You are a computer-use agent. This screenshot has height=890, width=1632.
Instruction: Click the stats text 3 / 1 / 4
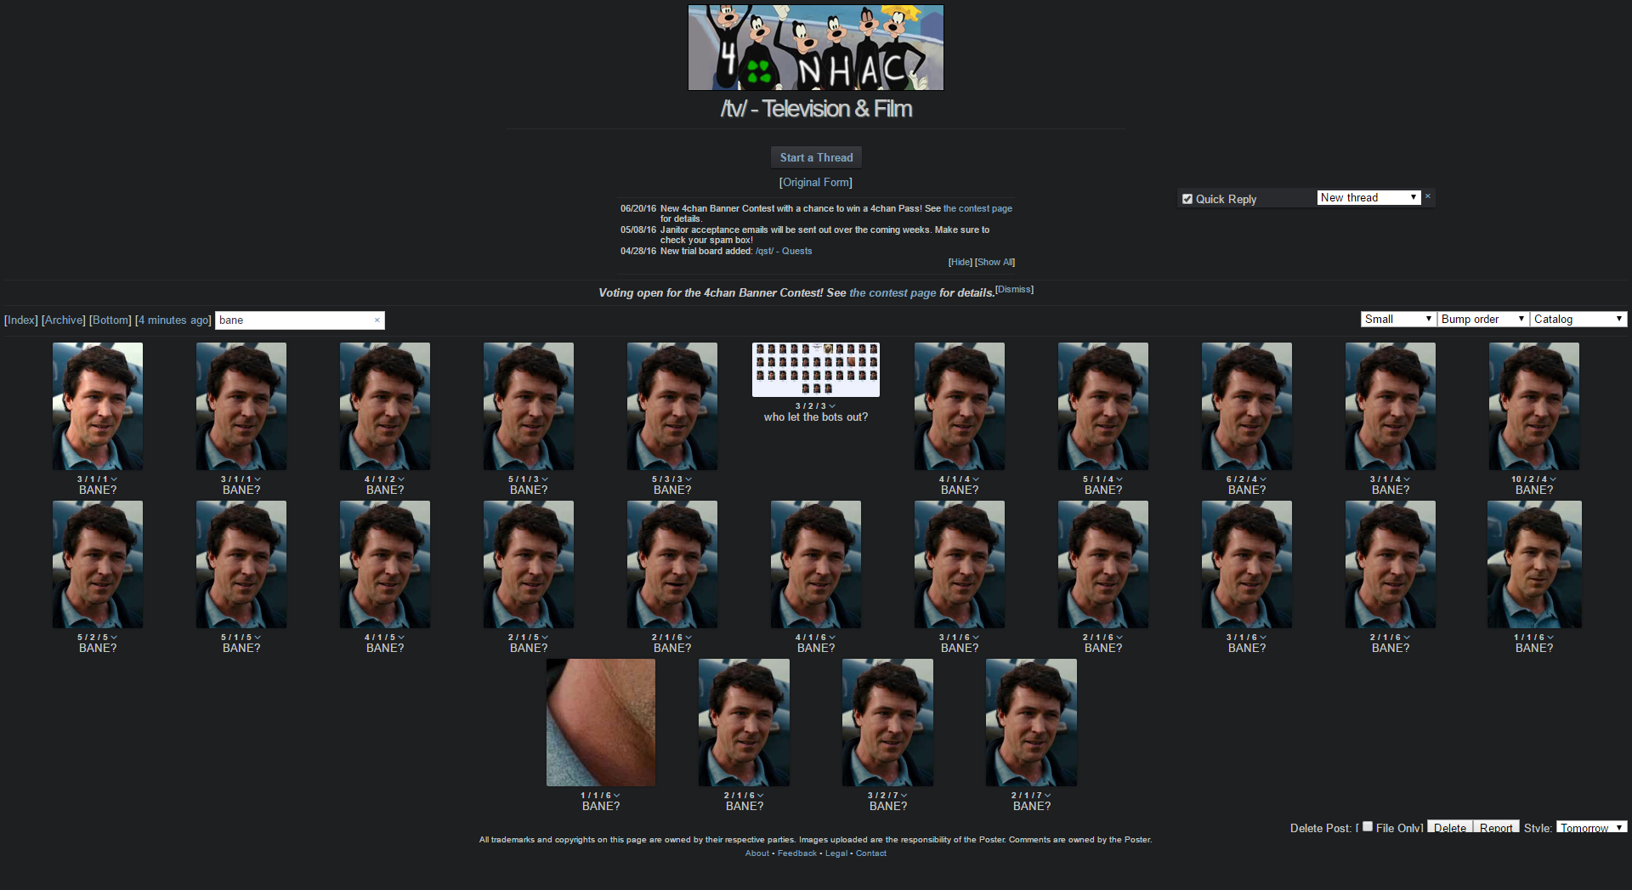tap(1385, 479)
